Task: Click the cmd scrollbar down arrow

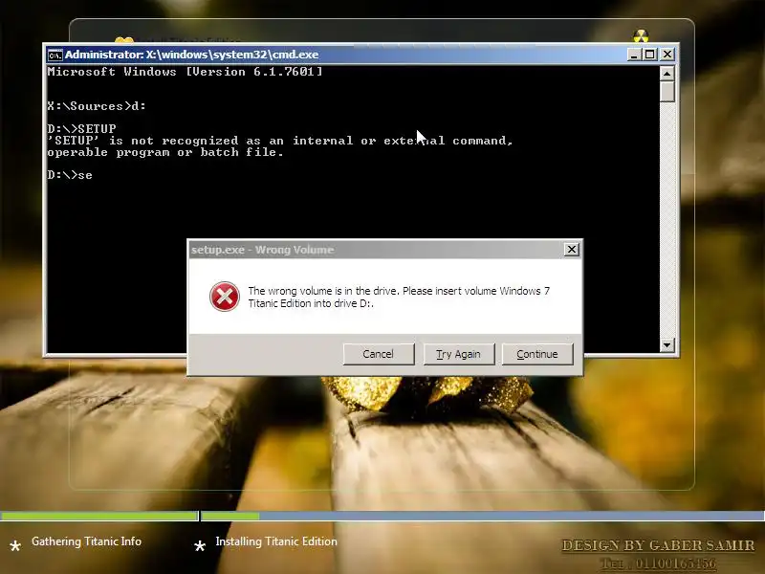Action: coord(667,345)
